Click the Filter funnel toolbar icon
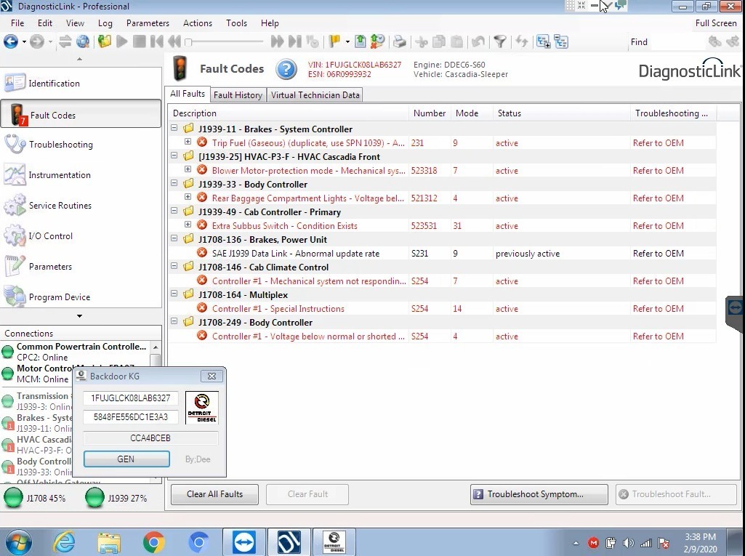Screen dimensions: 745x556 click(x=499, y=42)
